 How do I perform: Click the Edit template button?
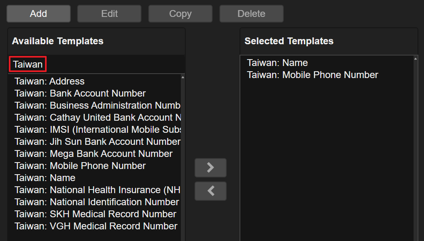coord(109,14)
